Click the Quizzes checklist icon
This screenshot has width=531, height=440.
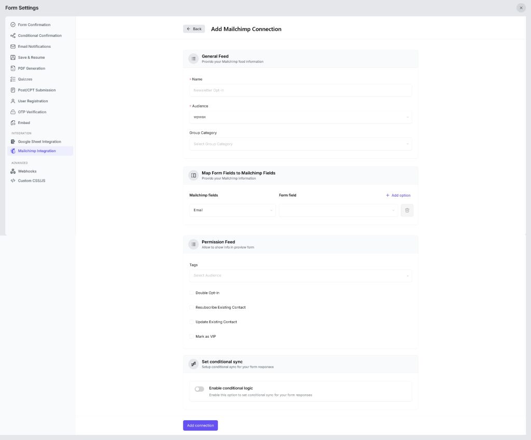[x=13, y=79]
